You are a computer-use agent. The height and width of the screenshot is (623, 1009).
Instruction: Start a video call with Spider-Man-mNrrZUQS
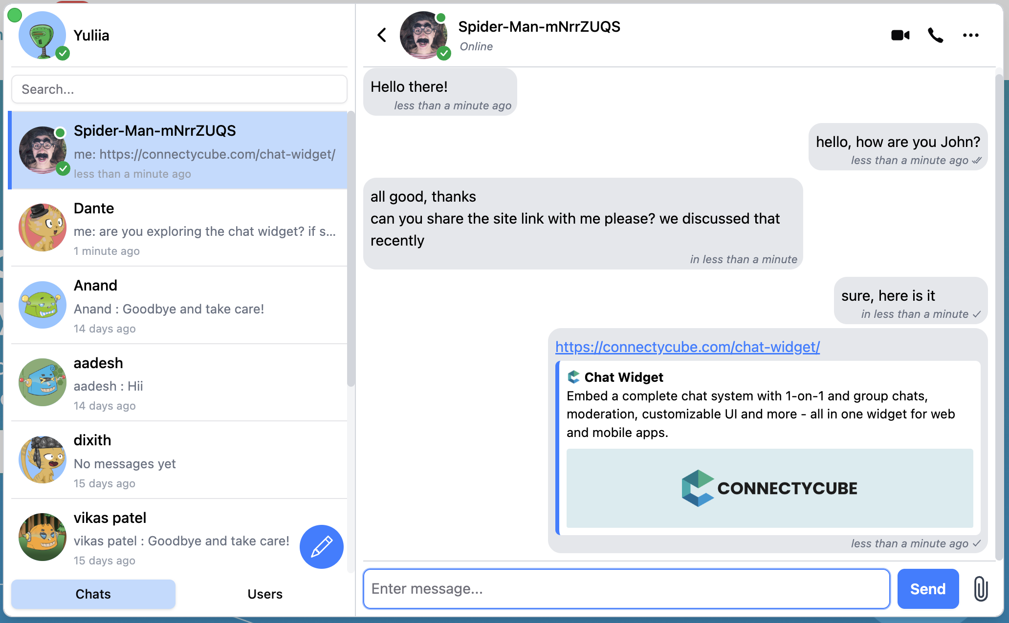[900, 35]
